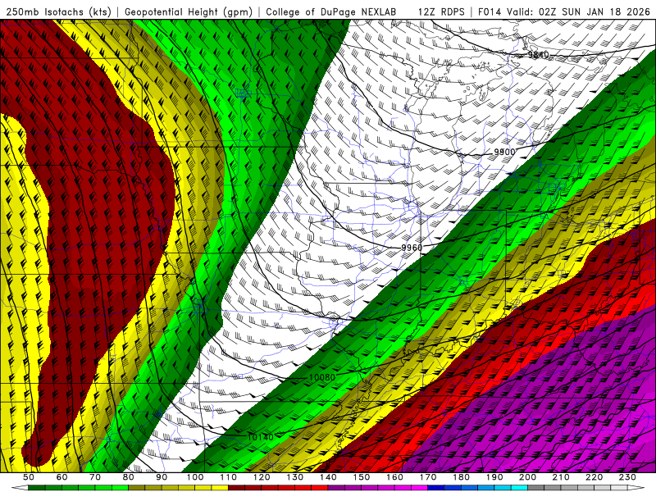Click the 190 label on the color scale
The width and height of the screenshot is (656, 492).
pos(494,477)
